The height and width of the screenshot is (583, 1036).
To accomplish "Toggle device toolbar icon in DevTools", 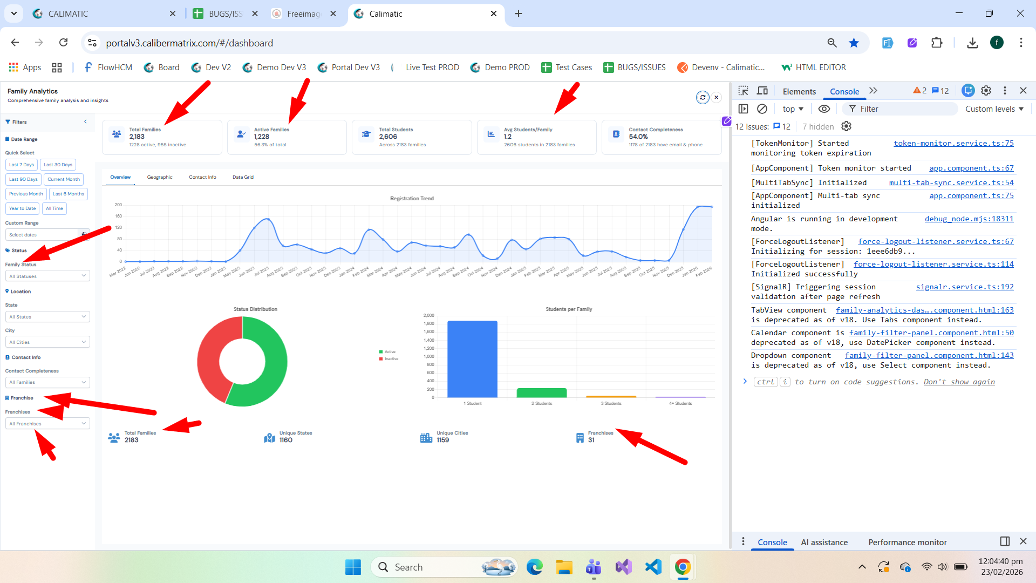I will [x=762, y=91].
